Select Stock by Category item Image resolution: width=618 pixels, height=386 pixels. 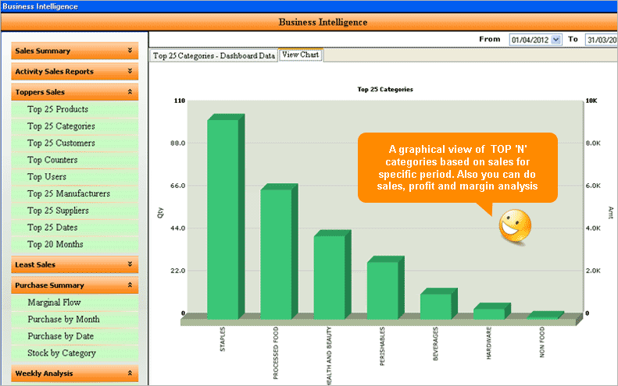[62, 352]
